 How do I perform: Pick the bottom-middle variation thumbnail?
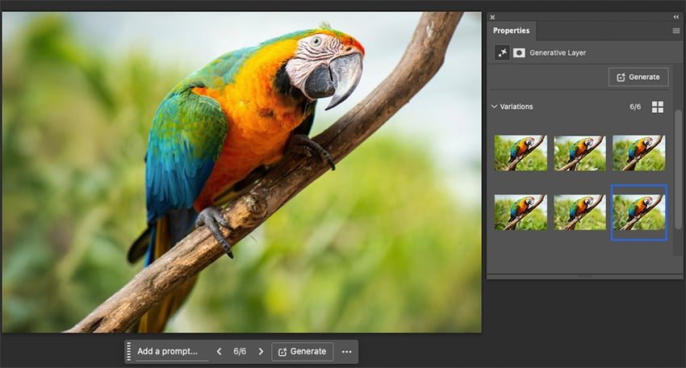click(x=579, y=212)
